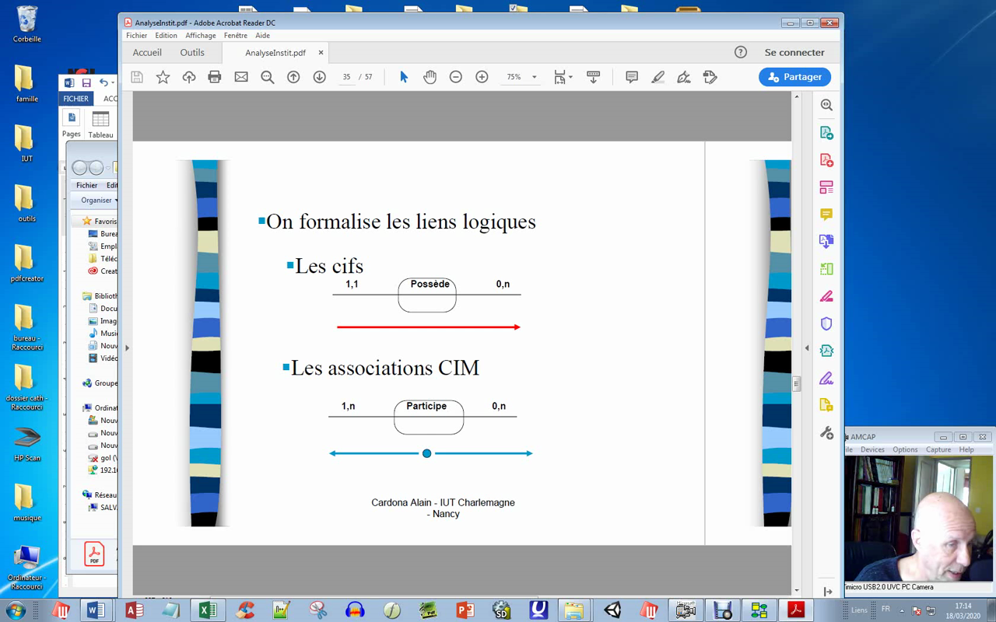The height and width of the screenshot is (622, 996).
Task: Open the Create PDF tool in sidebar
Action: [826, 160]
